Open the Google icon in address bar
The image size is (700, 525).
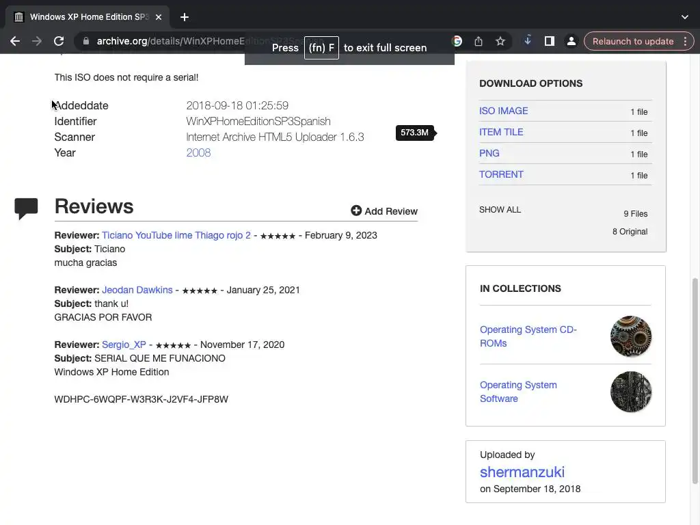[457, 41]
